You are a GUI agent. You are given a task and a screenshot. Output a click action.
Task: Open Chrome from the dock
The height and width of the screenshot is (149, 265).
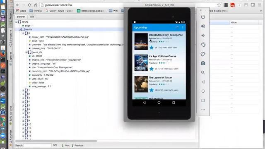coord(3,118)
